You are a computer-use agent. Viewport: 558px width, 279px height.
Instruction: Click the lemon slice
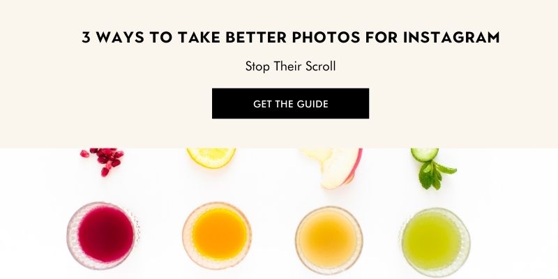(211, 158)
